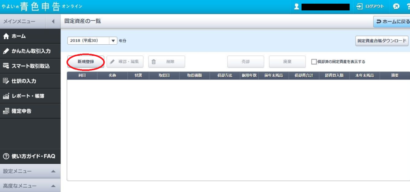
Task: Click the 摘要 column header
Action: 395,75
